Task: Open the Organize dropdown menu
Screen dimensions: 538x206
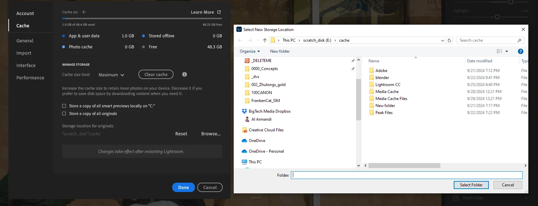Action: click(x=250, y=51)
